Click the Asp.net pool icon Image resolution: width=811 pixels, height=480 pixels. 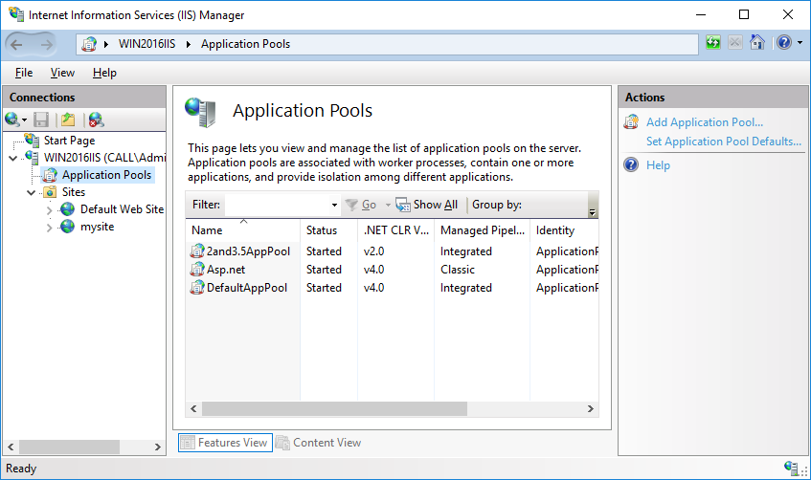coord(197,270)
